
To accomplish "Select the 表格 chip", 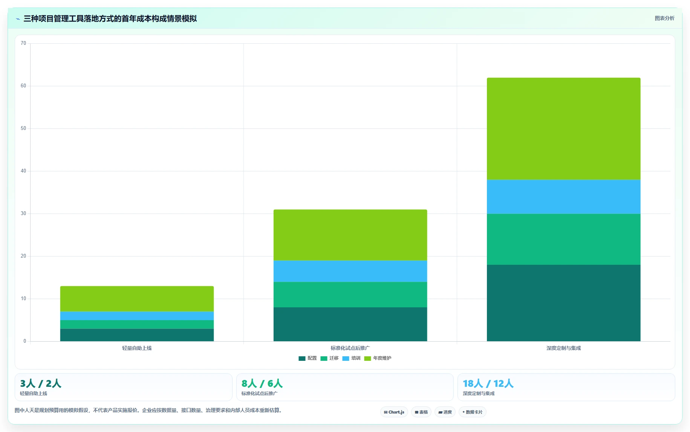I will pos(421,412).
